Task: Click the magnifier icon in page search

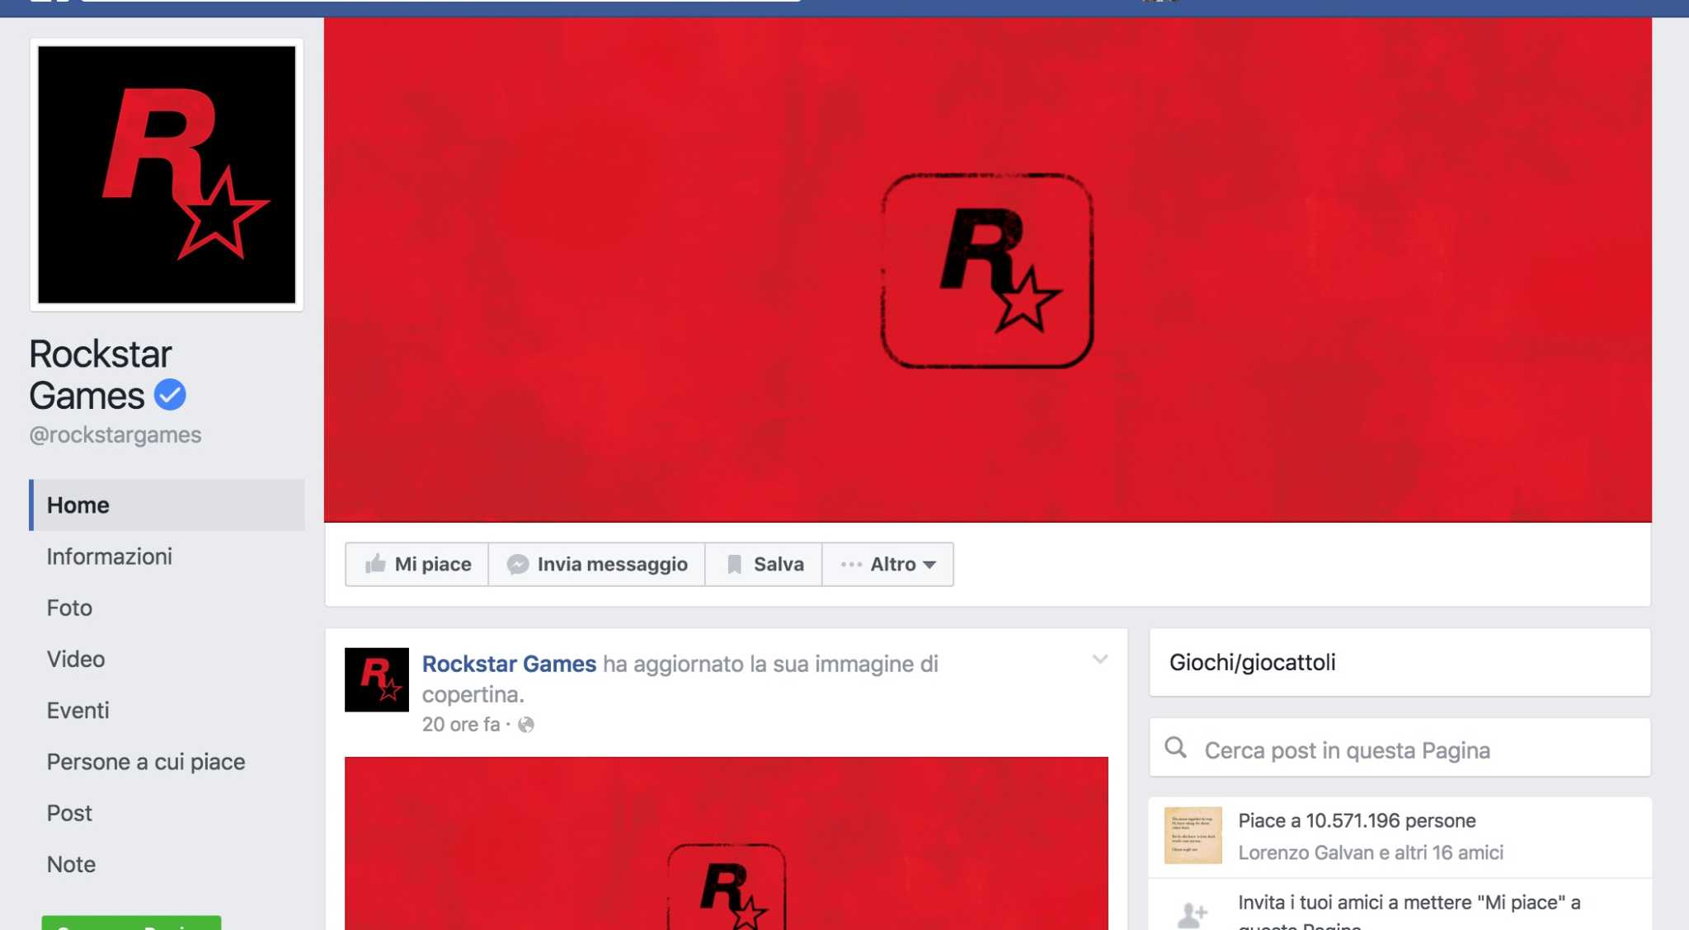Action: coord(1175,748)
